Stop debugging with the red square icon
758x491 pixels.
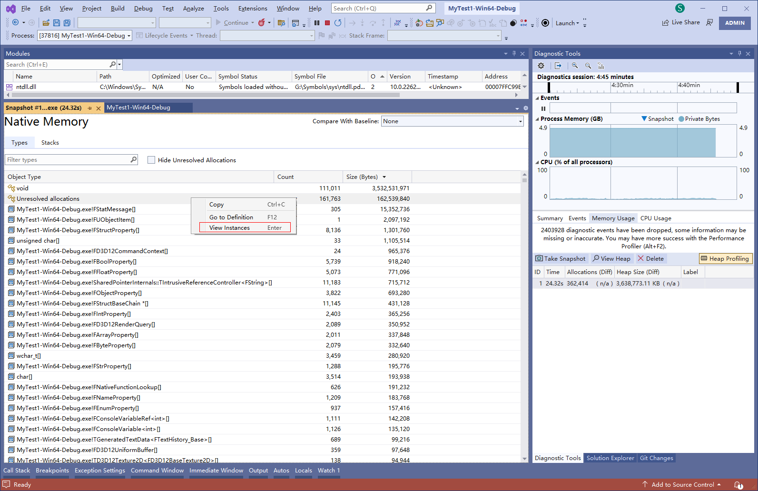coord(327,22)
